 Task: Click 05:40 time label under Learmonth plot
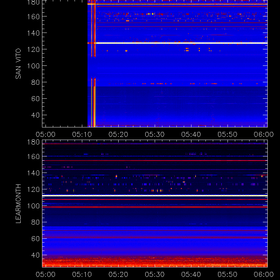[191, 274]
